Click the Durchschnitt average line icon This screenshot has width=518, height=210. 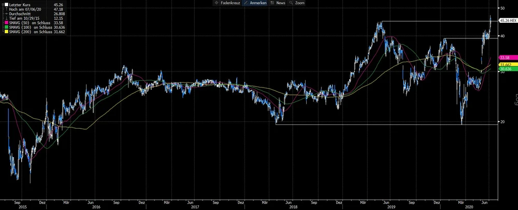pos(6,13)
